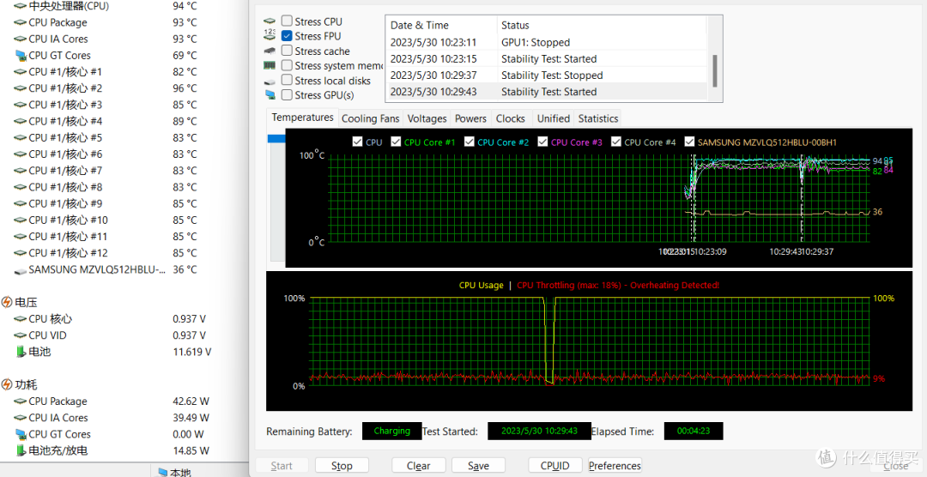Enable the Stress cache checkbox
Image resolution: width=927 pixels, height=477 pixels.
coord(287,51)
